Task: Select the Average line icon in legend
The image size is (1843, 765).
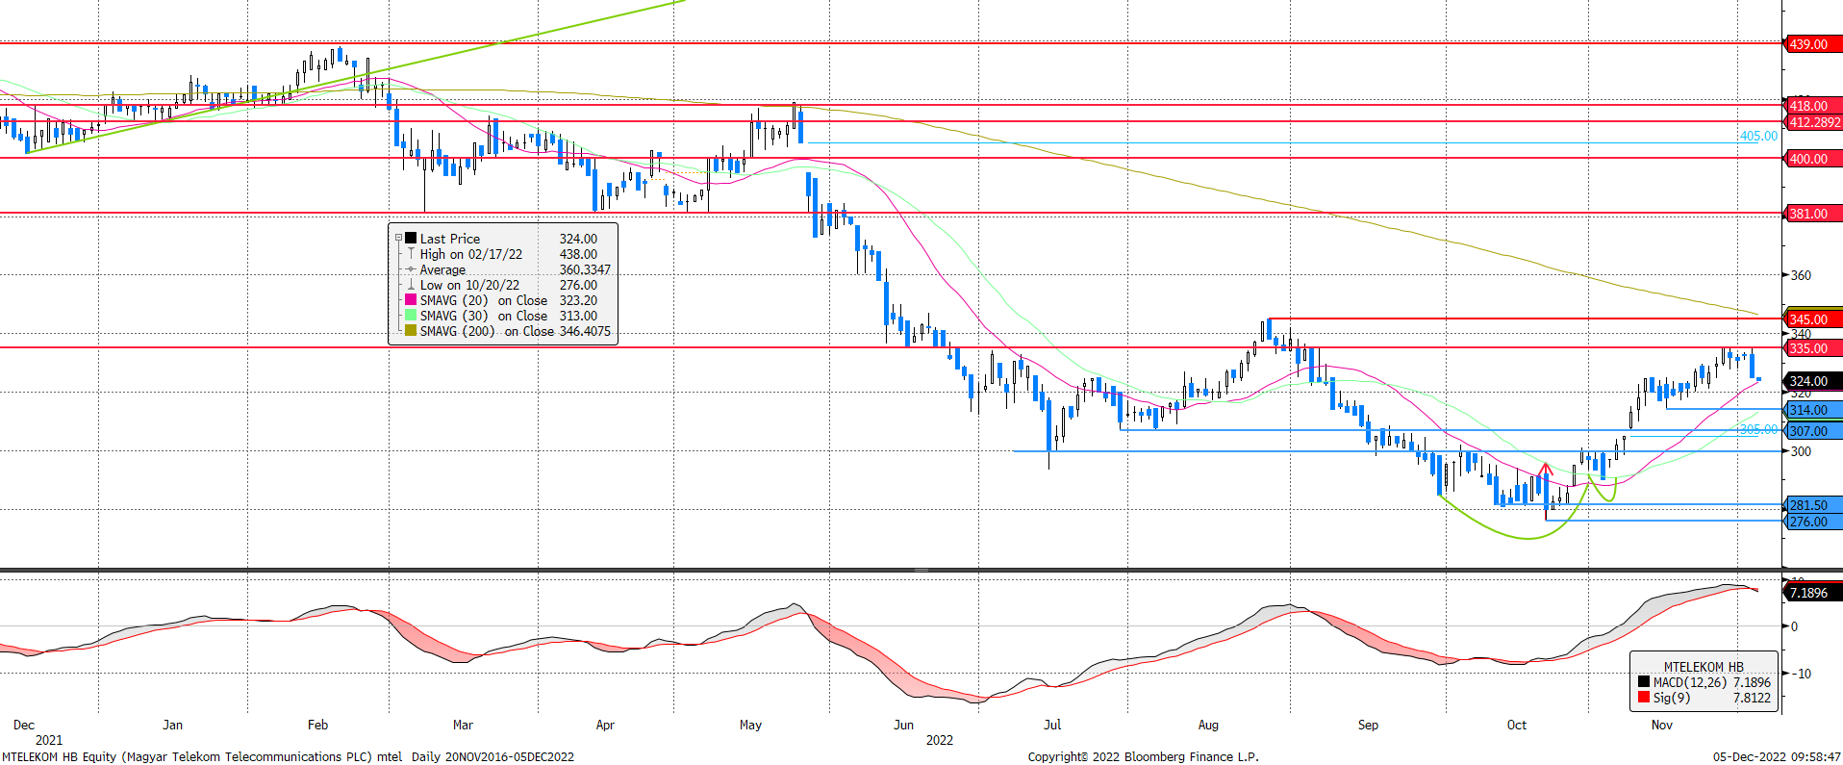Action: pyautogui.click(x=411, y=269)
